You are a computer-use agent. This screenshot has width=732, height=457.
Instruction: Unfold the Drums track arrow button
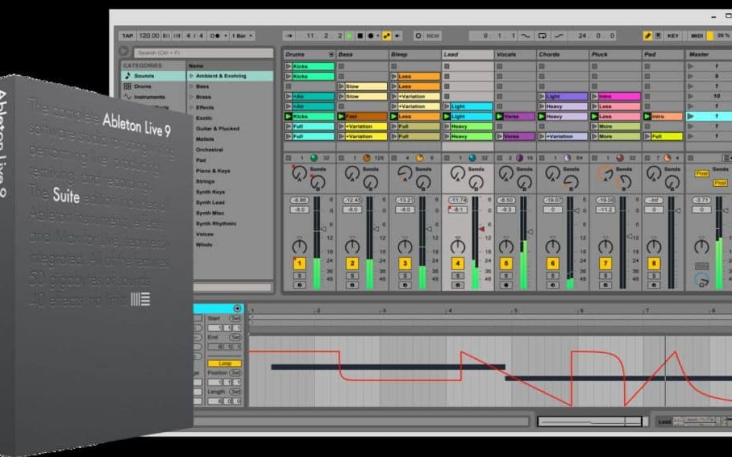tap(331, 55)
